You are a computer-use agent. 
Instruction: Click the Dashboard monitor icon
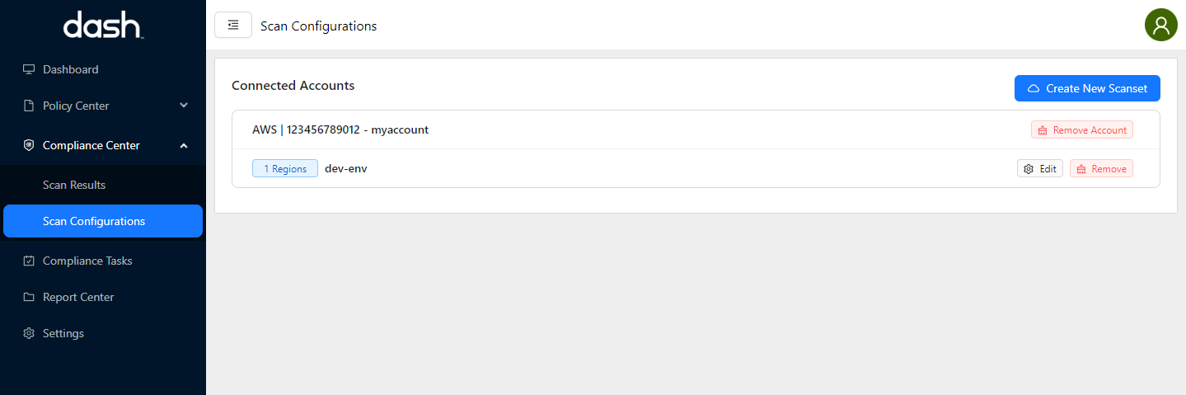pos(29,69)
